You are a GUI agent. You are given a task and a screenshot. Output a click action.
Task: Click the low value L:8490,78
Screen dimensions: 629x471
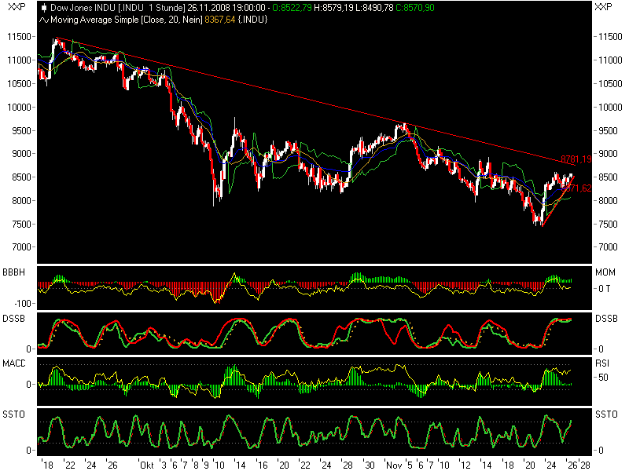(374, 8)
